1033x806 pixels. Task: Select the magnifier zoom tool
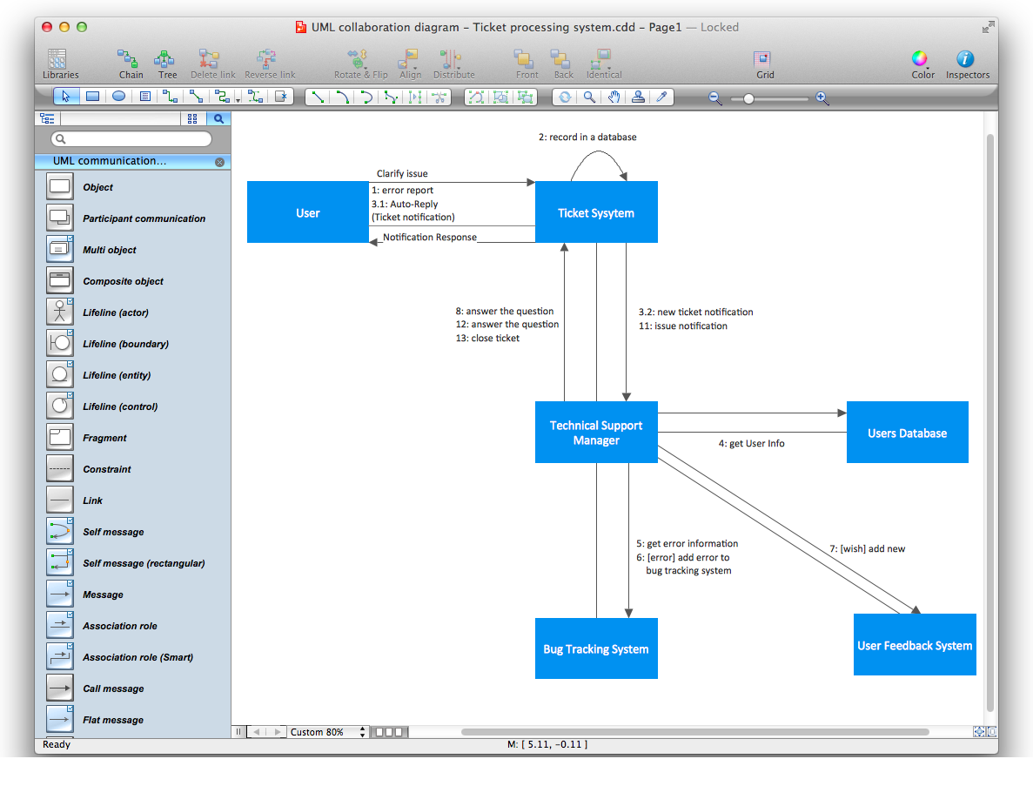pyautogui.click(x=589, y=97)
